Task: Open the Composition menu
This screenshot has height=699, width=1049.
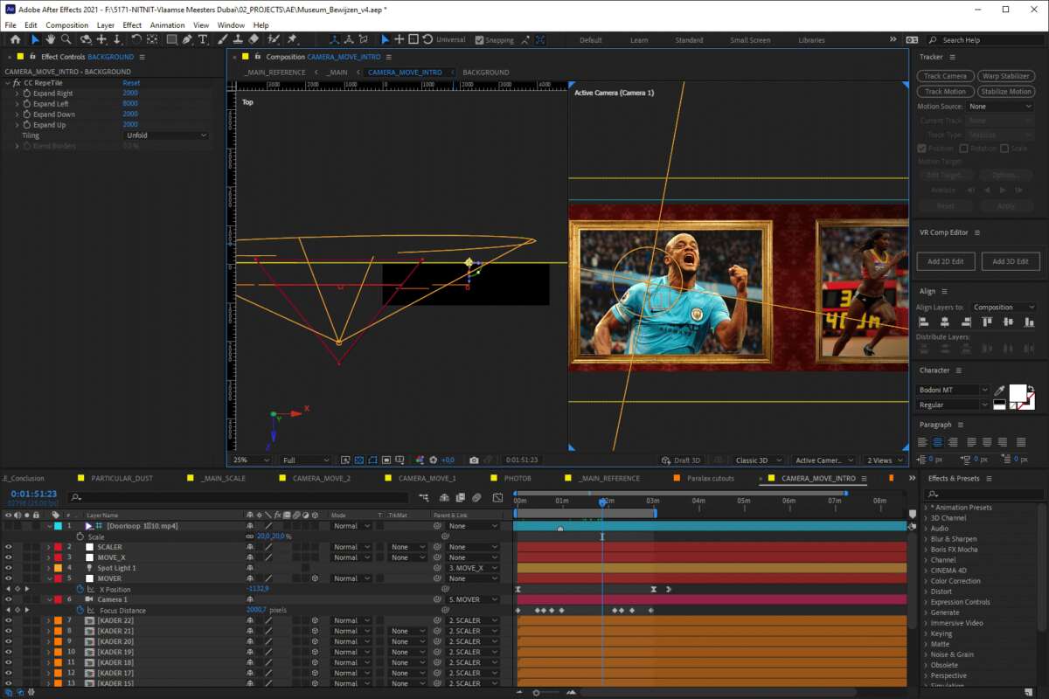Action: (66, 25)
